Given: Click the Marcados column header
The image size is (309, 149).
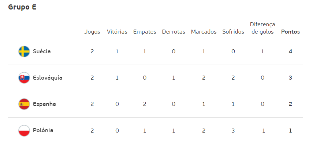Looking at the screenshot, I should 204,32.
